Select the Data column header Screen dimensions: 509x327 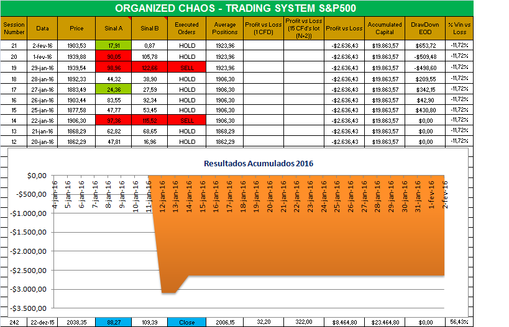pyautogui.click(x=42, y=28)
